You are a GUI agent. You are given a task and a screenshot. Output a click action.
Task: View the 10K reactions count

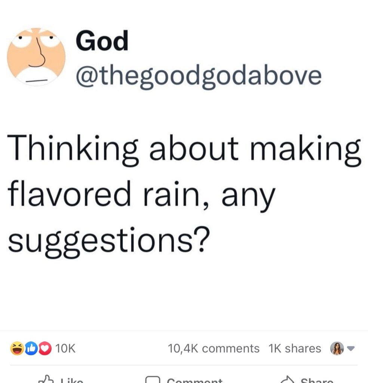[65, 349]
